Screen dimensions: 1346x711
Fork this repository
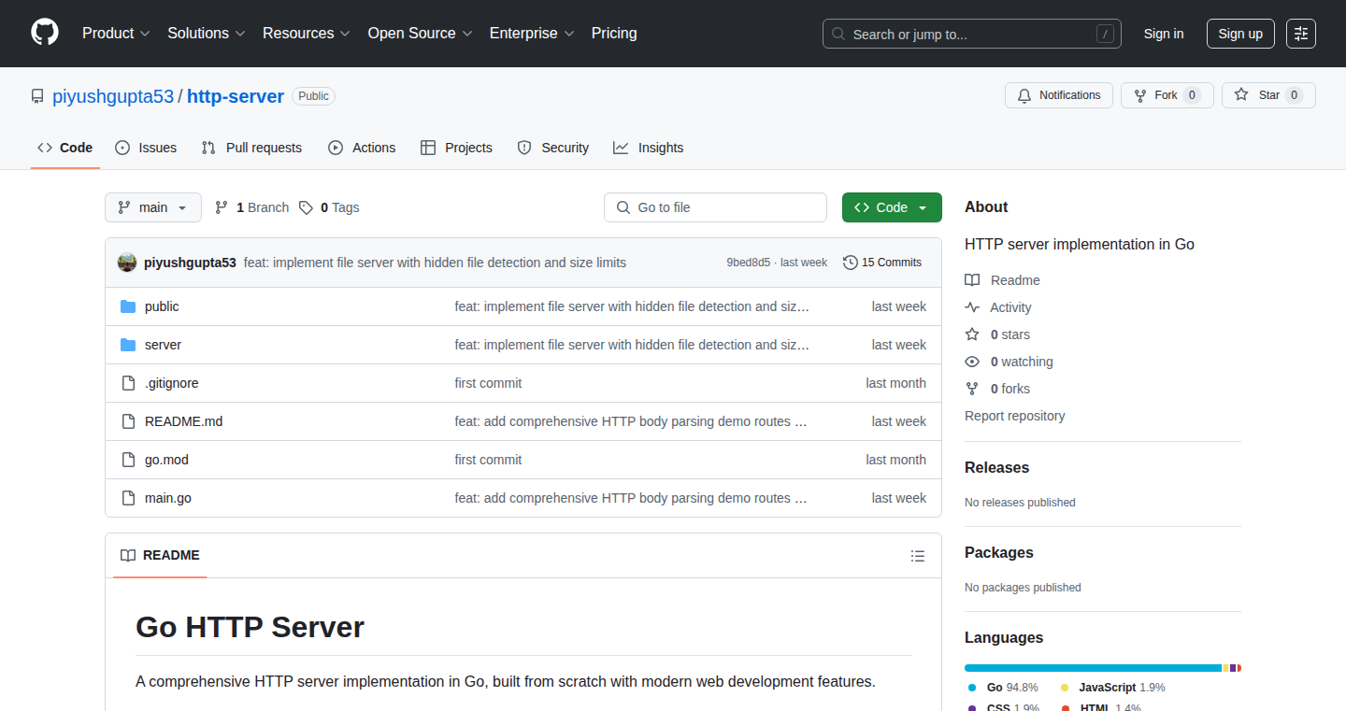tap(1167, 95)
